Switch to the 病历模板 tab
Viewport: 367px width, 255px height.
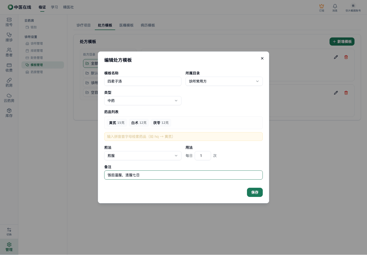[148, 25]
